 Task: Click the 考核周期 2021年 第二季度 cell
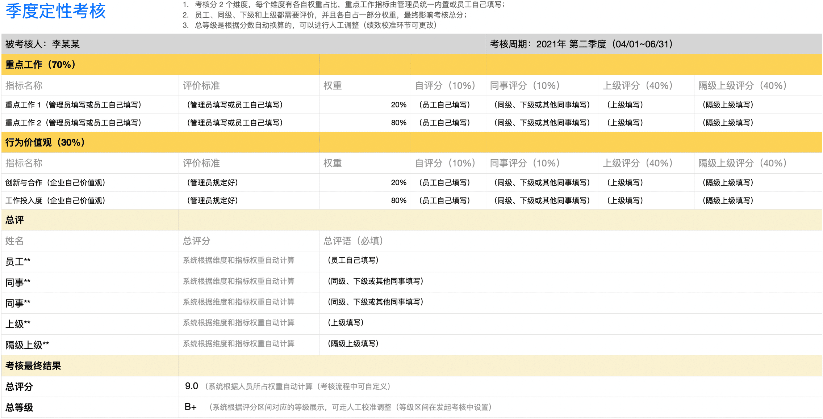point(654,44)
